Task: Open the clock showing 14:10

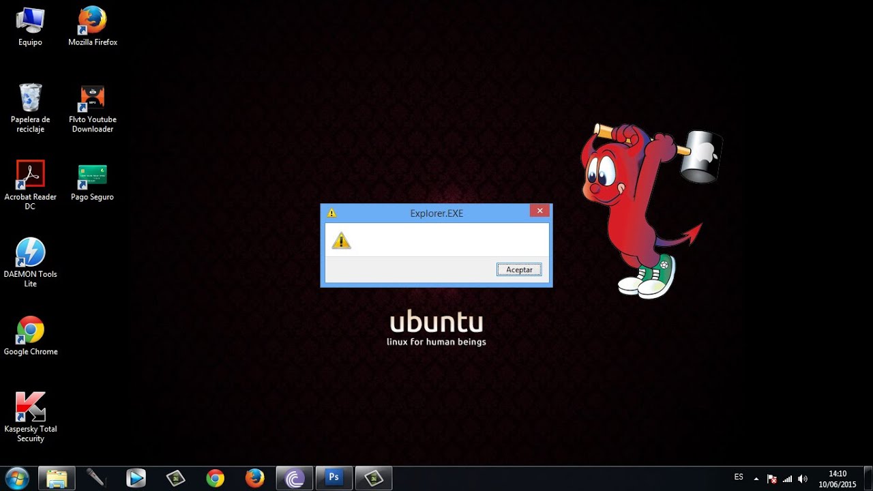Action: [x=837, y=479]
